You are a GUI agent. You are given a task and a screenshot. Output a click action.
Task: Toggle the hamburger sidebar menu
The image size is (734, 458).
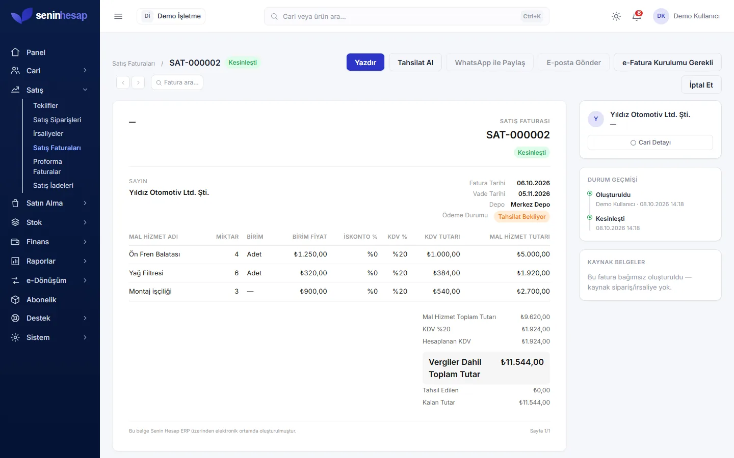click(x=118, y=16)
